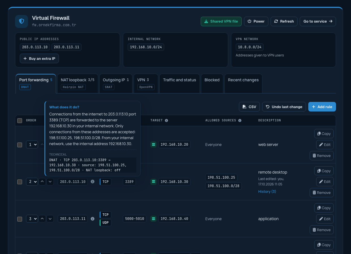Open the Power control
351x254 pixels.
click(256, 21)
